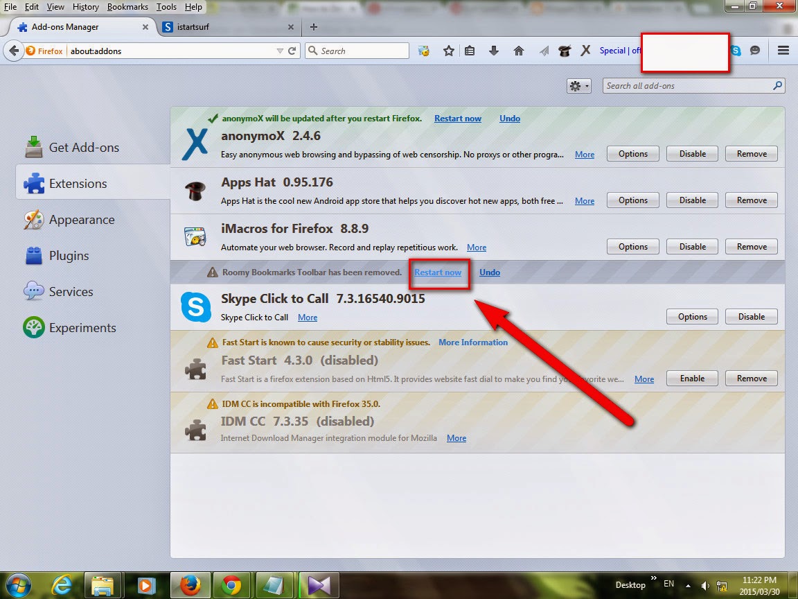
Task: Open the add-ons gear tools dropdown
Action: [x=578, y=86]
